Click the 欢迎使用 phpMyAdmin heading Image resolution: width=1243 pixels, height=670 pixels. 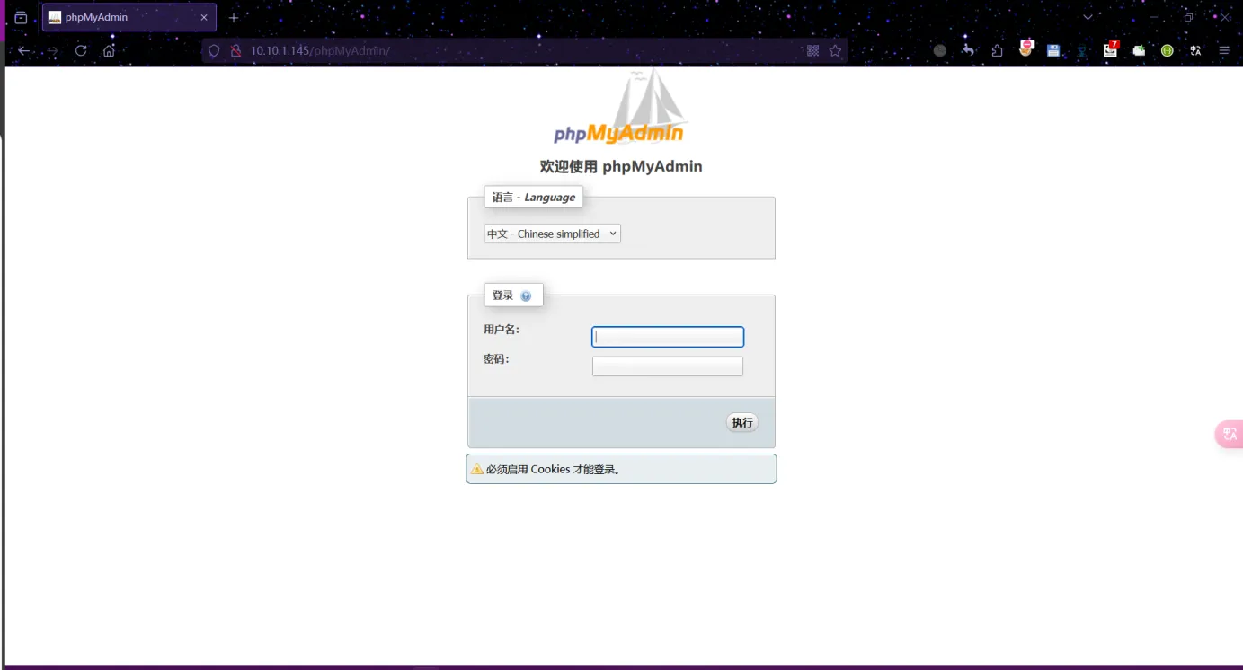coord(621,166)
